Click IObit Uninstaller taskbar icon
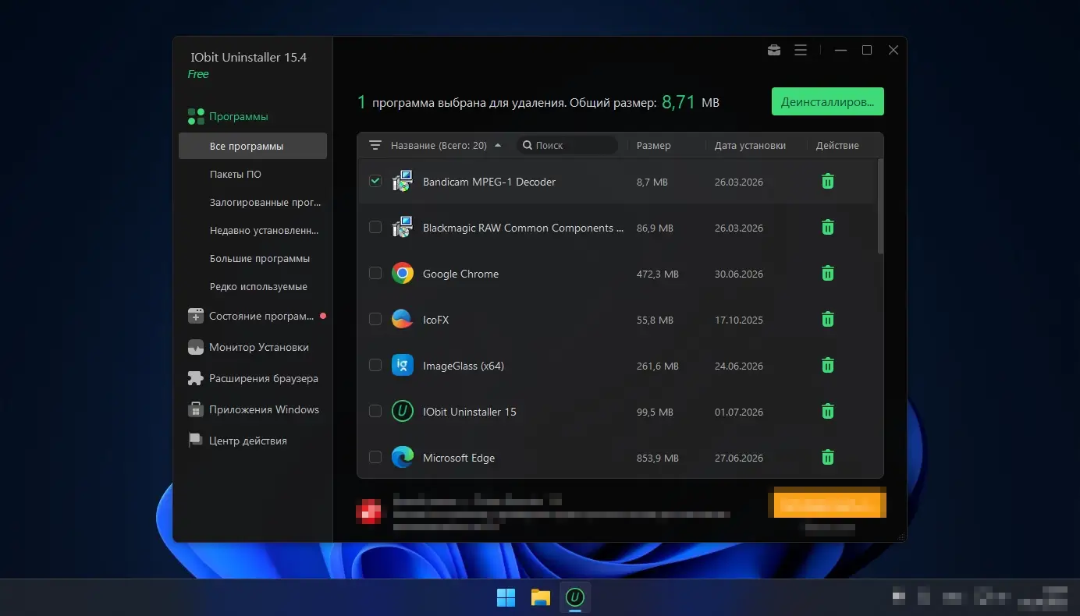This screenshot has height=616, width=1080. click(x=575, y=598)
